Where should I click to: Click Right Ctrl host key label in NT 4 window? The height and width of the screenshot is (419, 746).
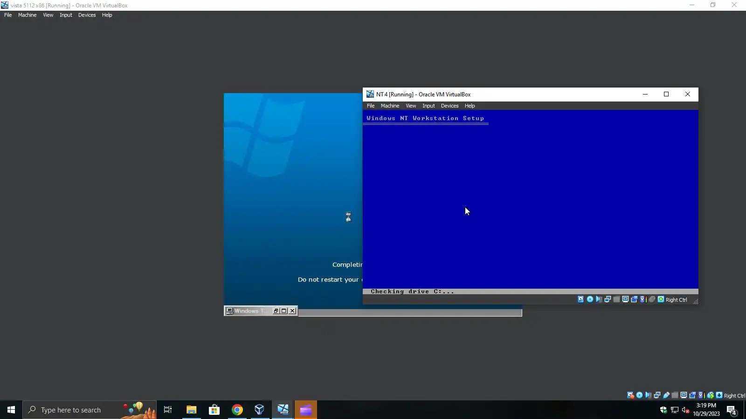pos(677,300)
